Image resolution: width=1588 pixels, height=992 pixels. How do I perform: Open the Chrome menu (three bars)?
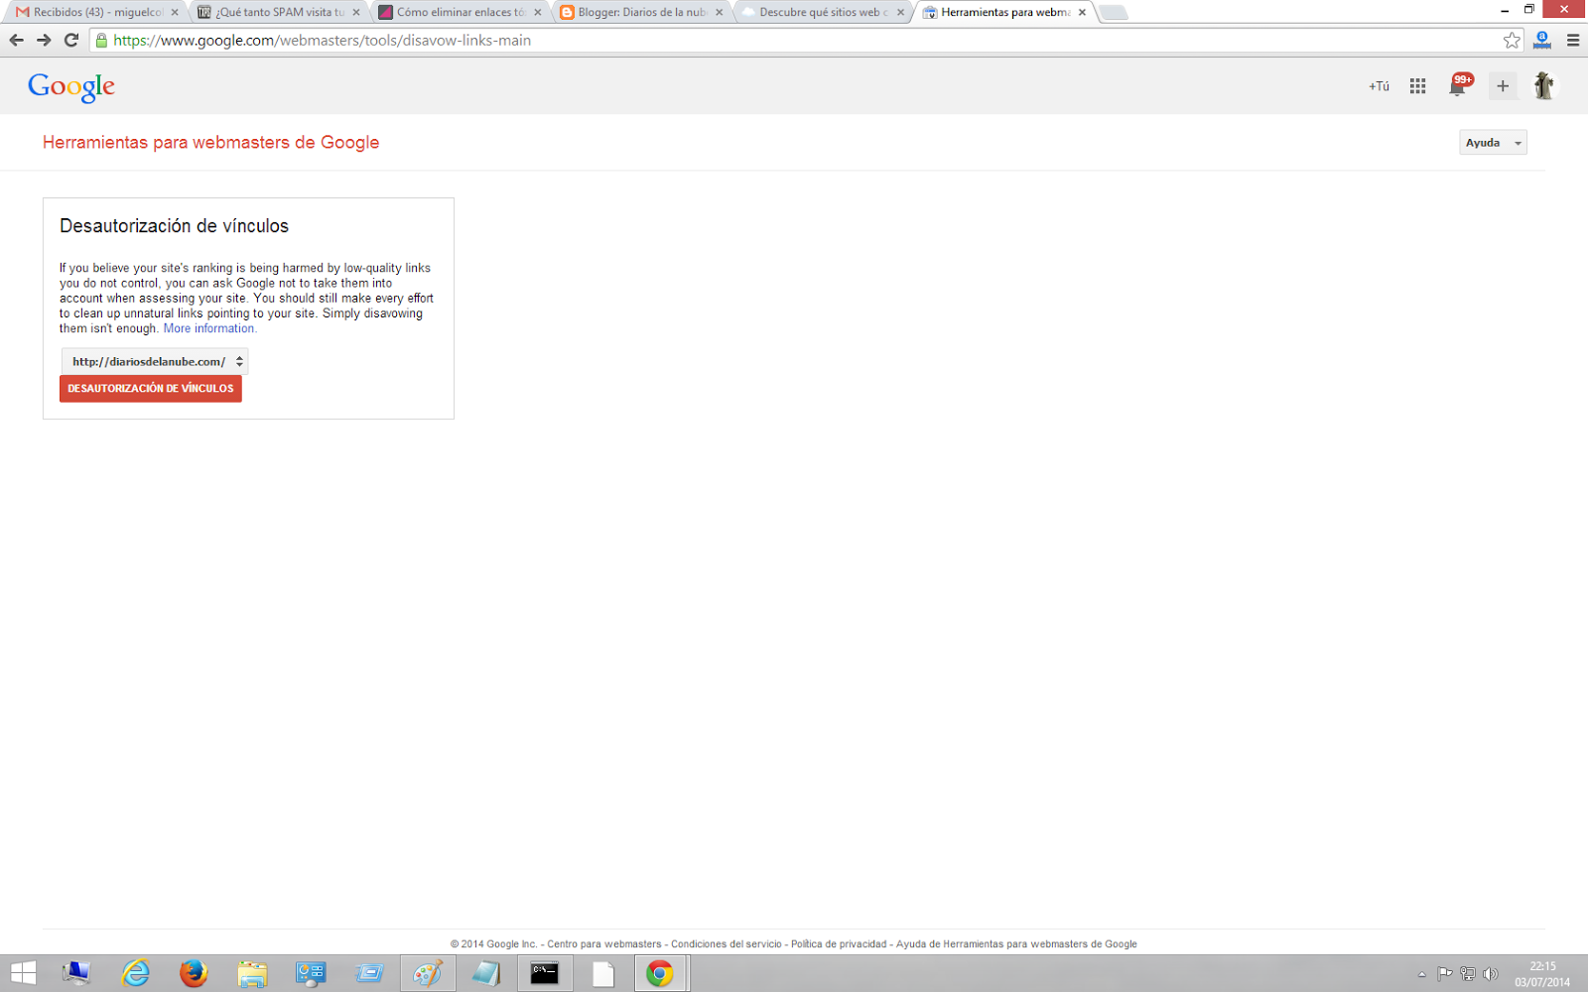click(x=1573, y=41)
